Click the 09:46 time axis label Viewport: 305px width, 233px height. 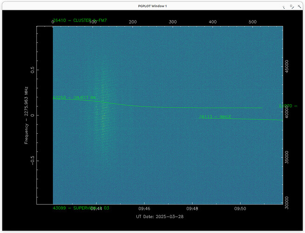tap(144, 208)
